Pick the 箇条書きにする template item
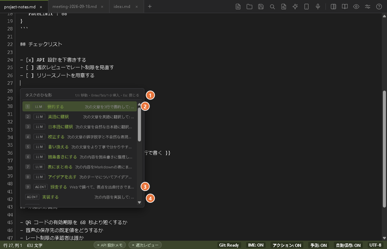Image resolution: width=387 pixels, height=249 pixels. point(79,157)
